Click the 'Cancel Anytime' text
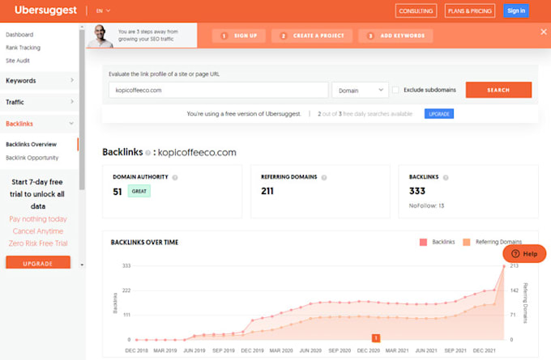The height and width of the screenshot is (360, 551). click(38, 231)
